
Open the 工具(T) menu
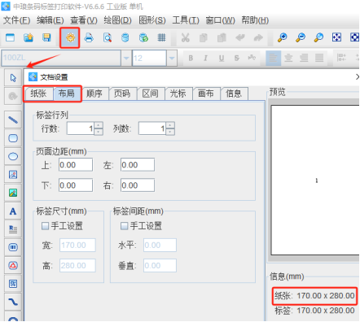[x=186, y=20]
